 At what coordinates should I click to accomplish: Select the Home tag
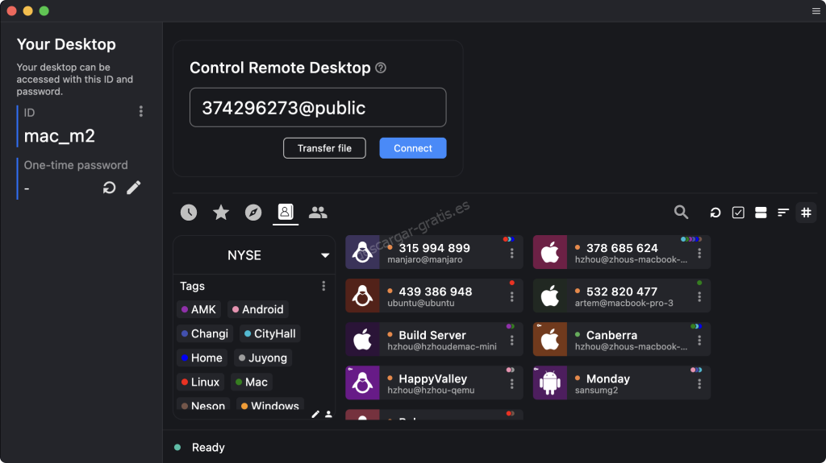pos(202,358)
